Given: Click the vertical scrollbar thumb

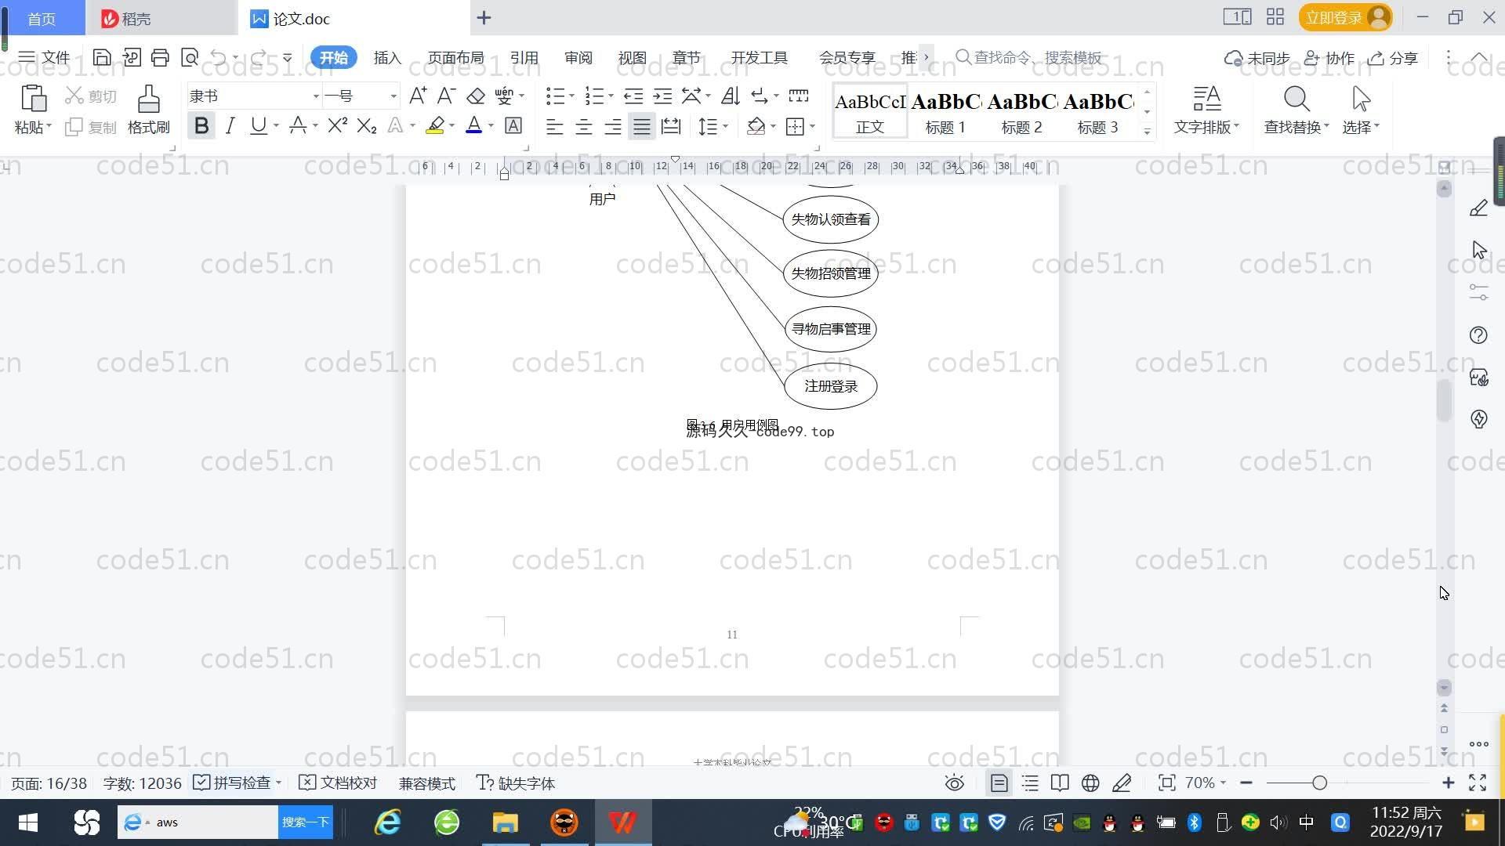Looking at the screenshot, I should [1444, 400].
